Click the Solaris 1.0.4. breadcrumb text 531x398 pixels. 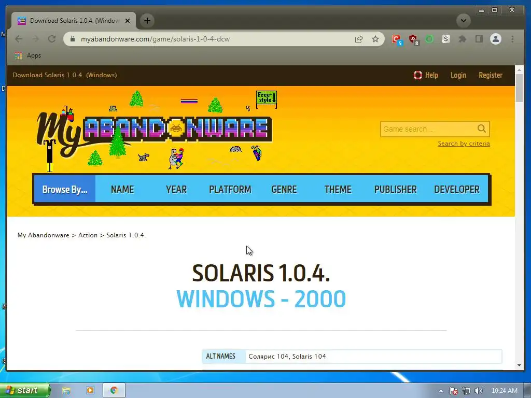pyautogui.click(x=126, y=235)
